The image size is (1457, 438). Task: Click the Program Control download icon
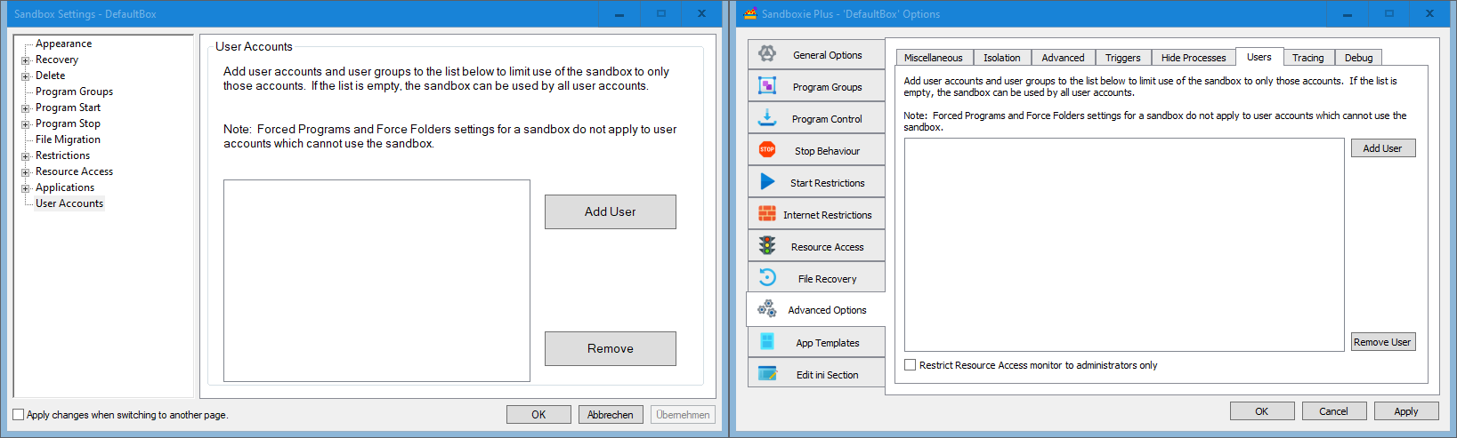coord(767,118)
